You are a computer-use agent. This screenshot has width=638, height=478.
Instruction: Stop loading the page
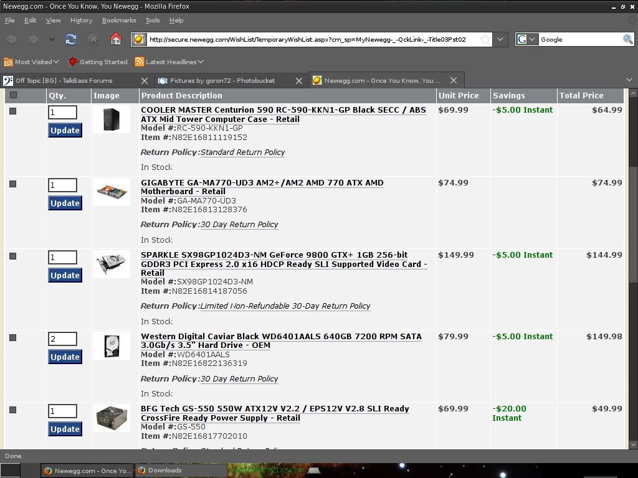point(93,39)
